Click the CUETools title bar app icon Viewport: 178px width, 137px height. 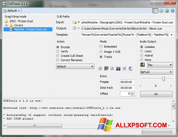4,4
